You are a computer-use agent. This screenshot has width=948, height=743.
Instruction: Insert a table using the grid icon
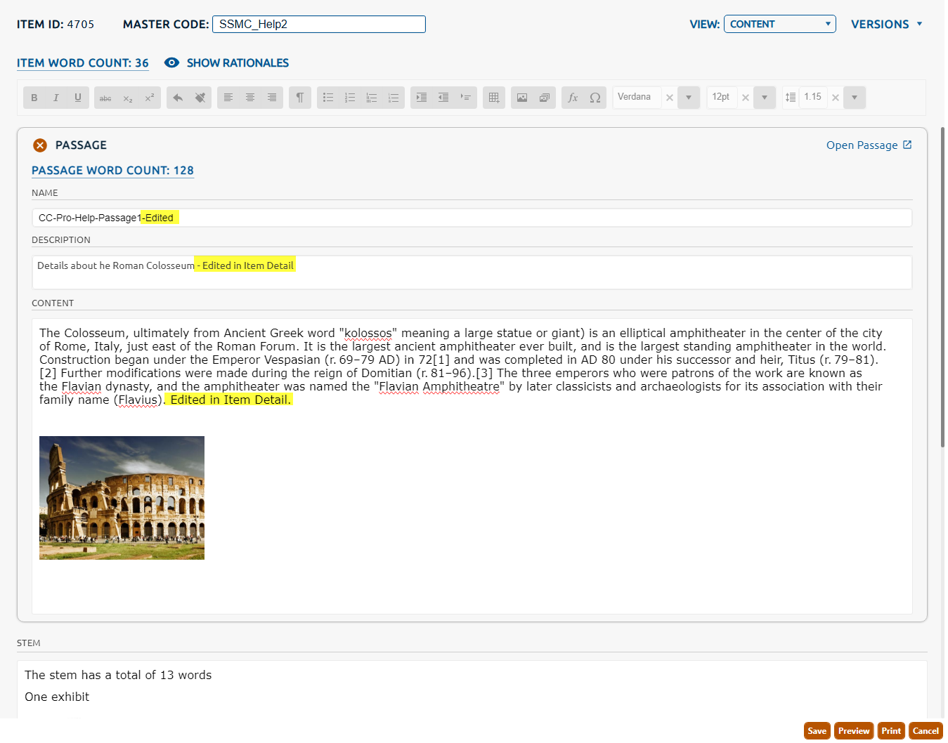tap(494, 98)
